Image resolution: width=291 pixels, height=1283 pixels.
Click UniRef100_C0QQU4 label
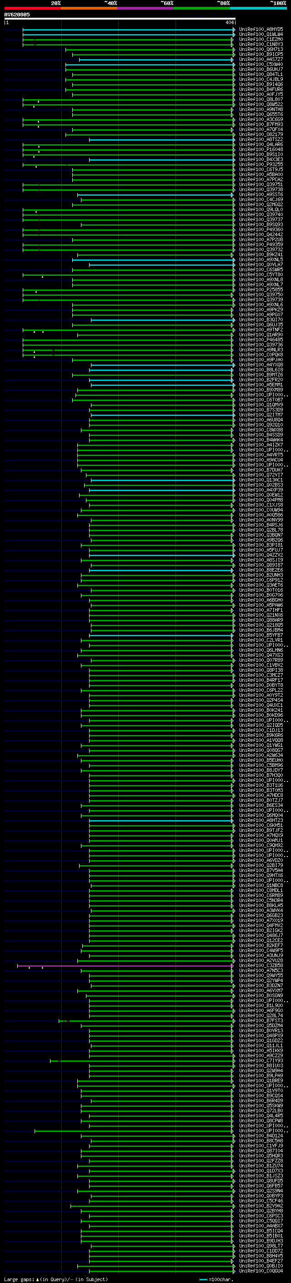[261, 1271]
